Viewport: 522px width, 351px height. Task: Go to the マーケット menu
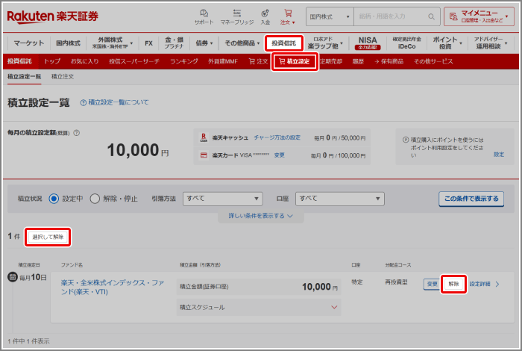pyautogui.click(x=28, y=43)
